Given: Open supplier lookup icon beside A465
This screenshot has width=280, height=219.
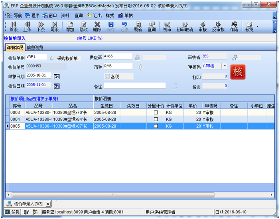Looking at the screenshot, I should 138,57.
